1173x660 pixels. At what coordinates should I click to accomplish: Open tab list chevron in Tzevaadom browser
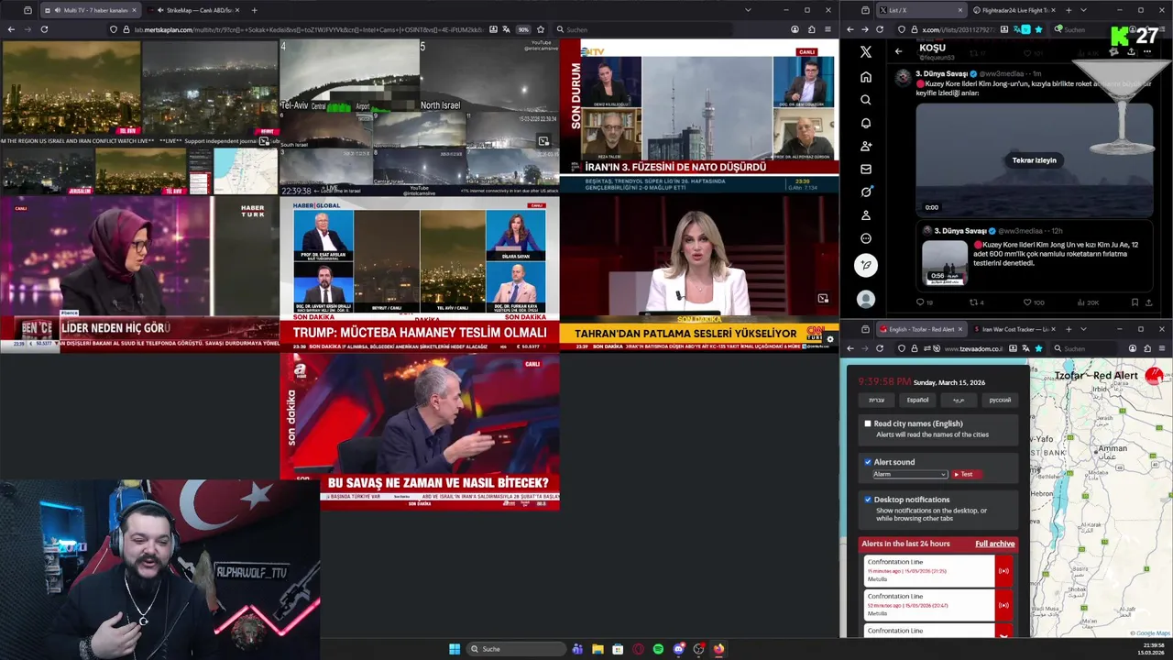point(1083,329)
